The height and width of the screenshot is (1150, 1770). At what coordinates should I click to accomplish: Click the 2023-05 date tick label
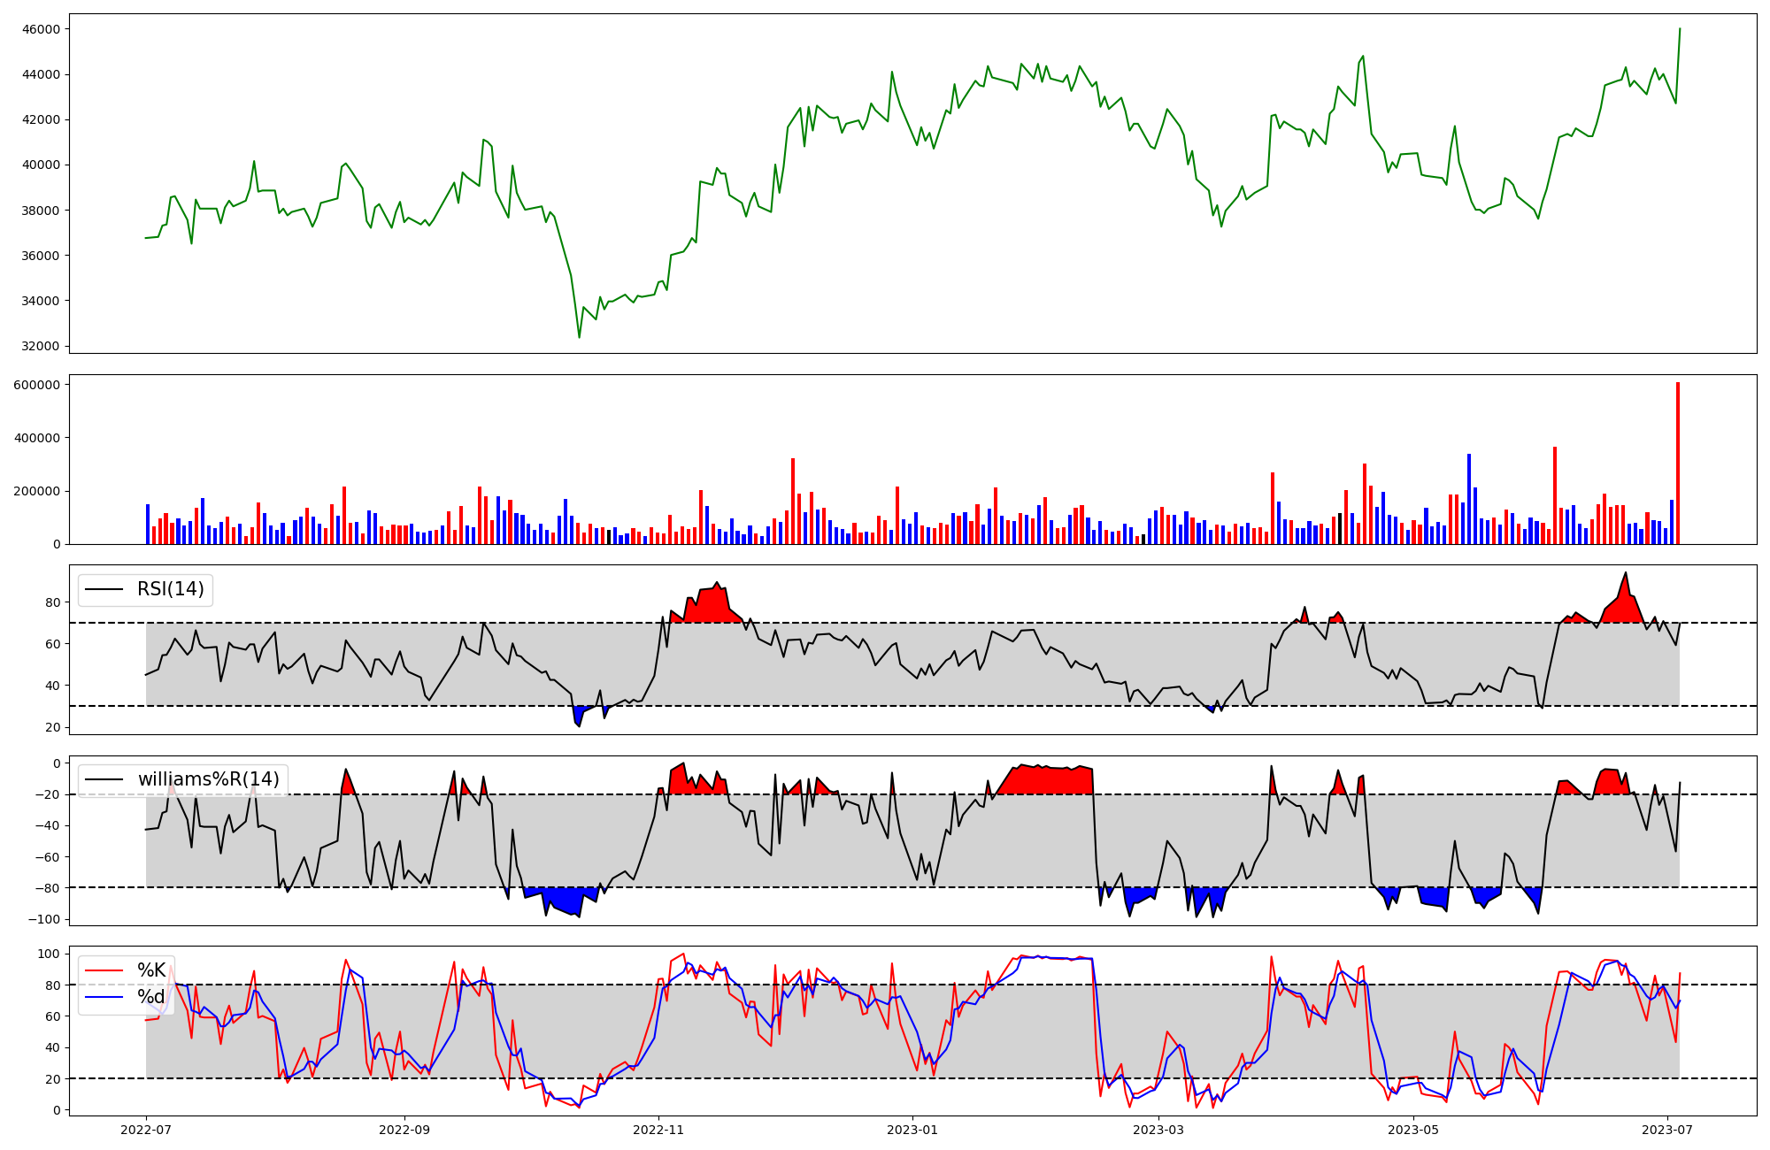pos(1413,1130)
